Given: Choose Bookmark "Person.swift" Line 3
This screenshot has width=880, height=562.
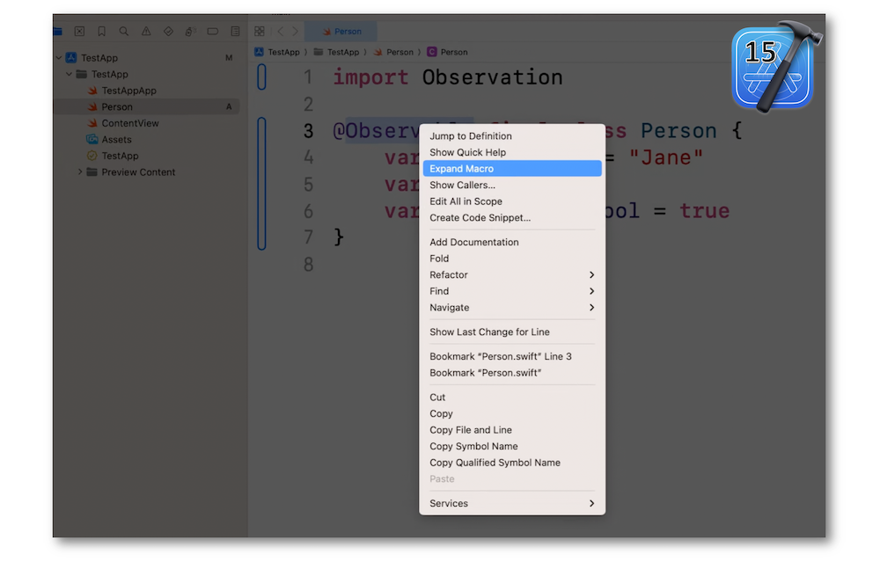Looking at the screenshot, I should coord(512,356).
